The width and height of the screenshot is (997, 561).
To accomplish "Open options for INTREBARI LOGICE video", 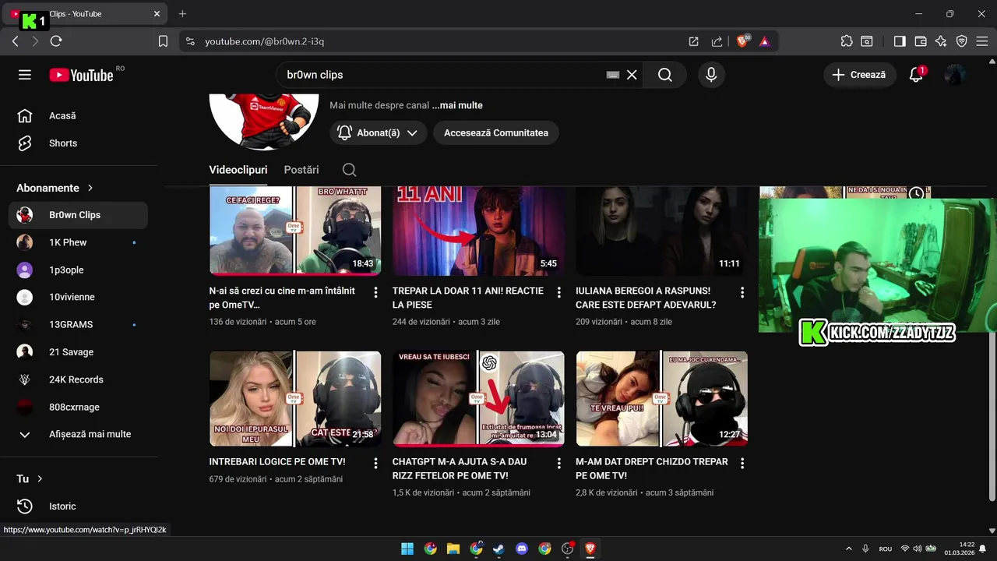I will 375,463.
